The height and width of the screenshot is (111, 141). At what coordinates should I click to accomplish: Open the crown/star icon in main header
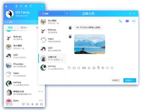26,6
